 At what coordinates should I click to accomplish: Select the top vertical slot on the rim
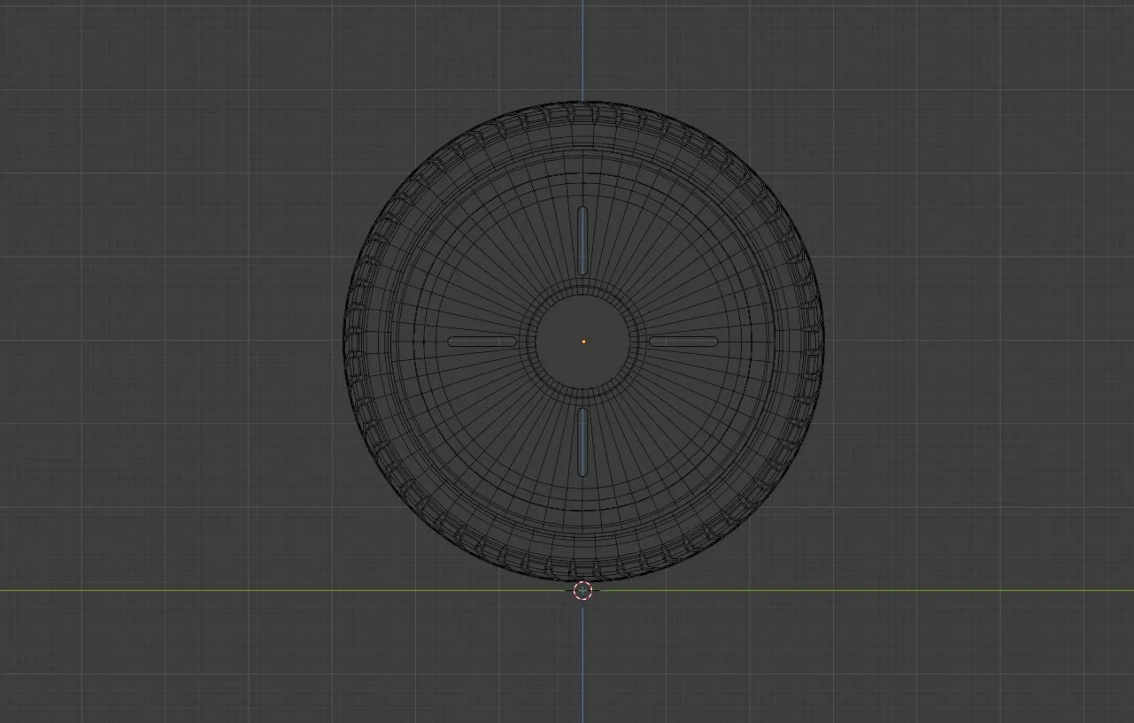(x=582, y=241)
